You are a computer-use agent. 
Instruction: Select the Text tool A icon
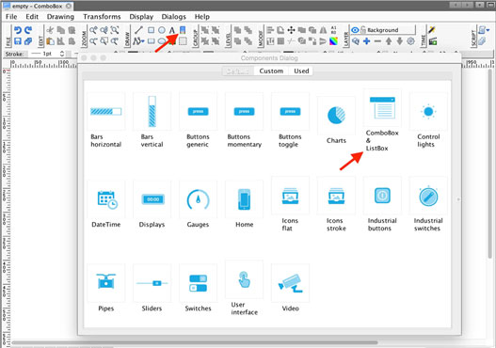pyautogui.click(x=172, y=30)
